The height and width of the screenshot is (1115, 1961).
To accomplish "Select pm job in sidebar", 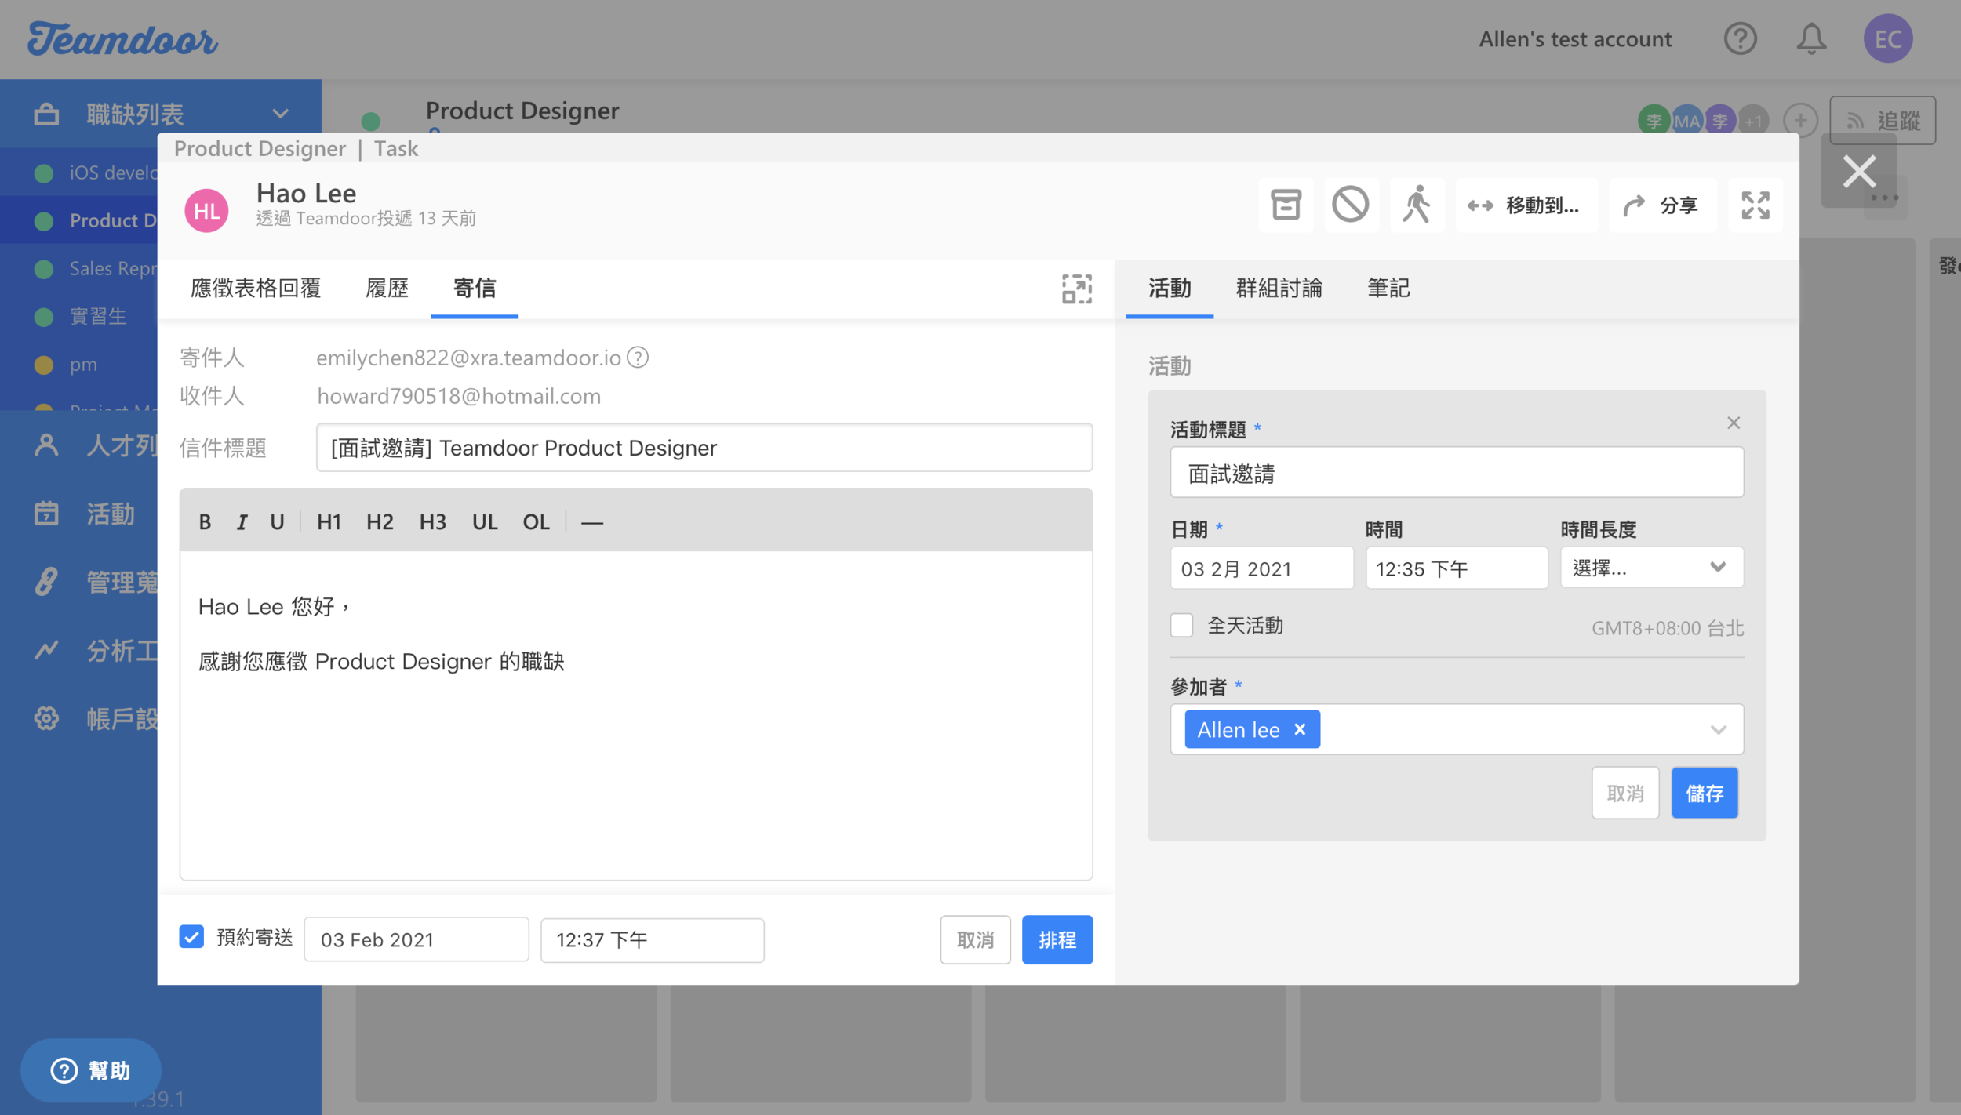I will point(78,365).
